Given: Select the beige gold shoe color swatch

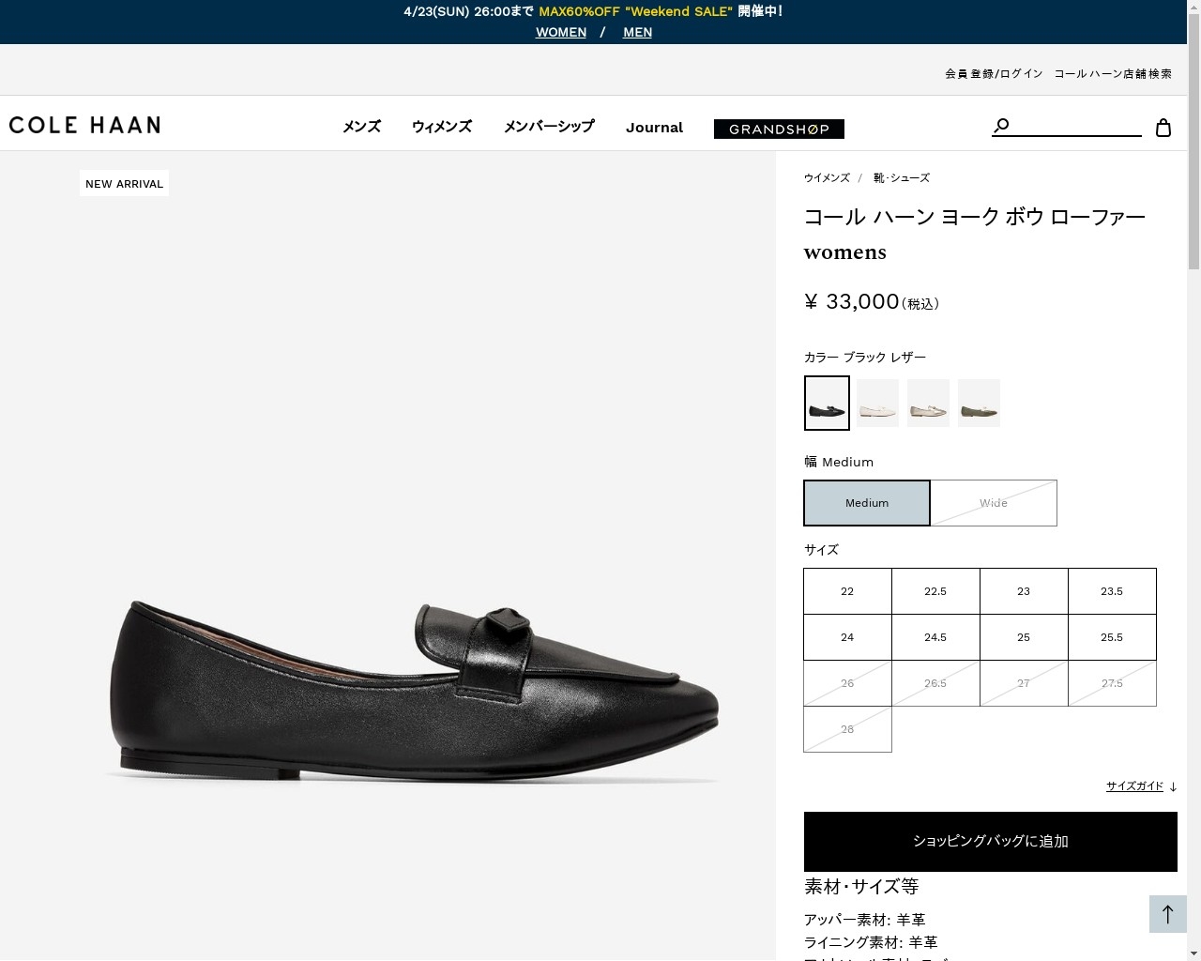Looking at the screenshot, I should pos(928,403).
